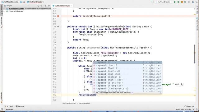This screenshot has width=199, height=112.
Task: Choose append(long lng) completion suggestion
Action: click(127, 74)
